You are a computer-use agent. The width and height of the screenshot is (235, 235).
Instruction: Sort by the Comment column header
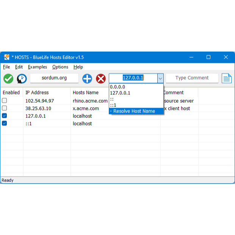pos(180,92)
